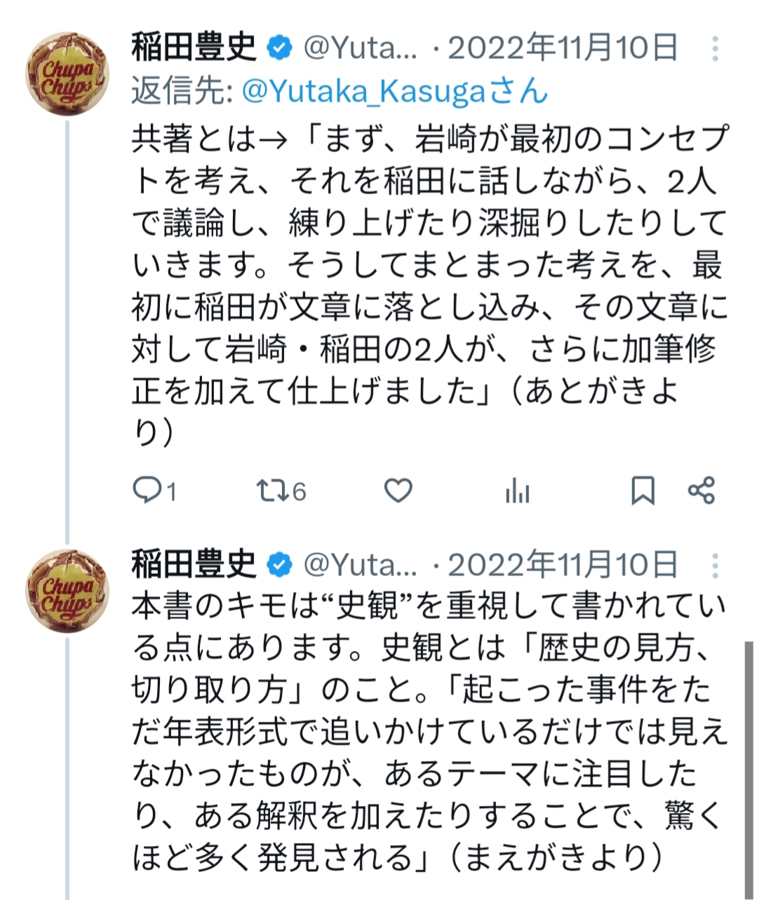This screenshot has height=900, width=757.
Task: Open more options on first tweet
Action: point(714,48)
